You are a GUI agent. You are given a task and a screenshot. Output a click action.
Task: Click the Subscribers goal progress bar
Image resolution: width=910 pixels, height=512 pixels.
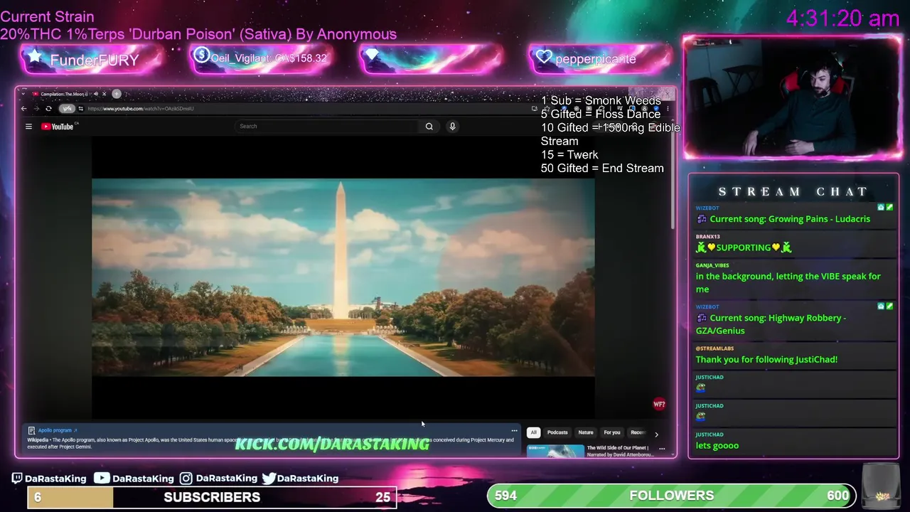[212, 497]
